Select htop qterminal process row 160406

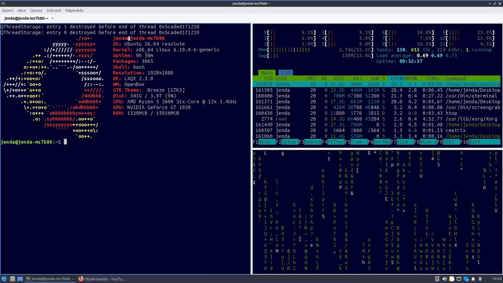(376, 96)
